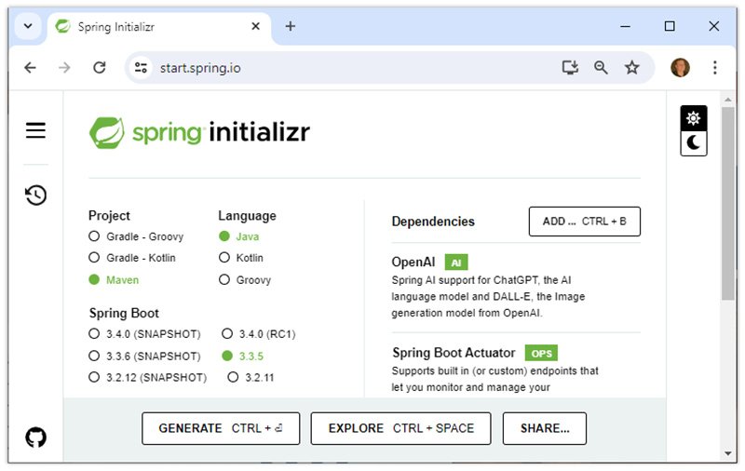Switch to dark theme with the moon icon

[x=693, y=143]
